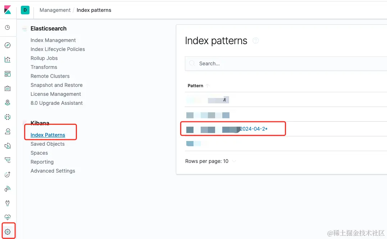Go to Dashboard in the side navigation

(x=8, y=74)
